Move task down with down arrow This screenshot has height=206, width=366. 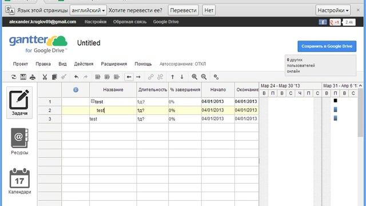tap(182, 77)
